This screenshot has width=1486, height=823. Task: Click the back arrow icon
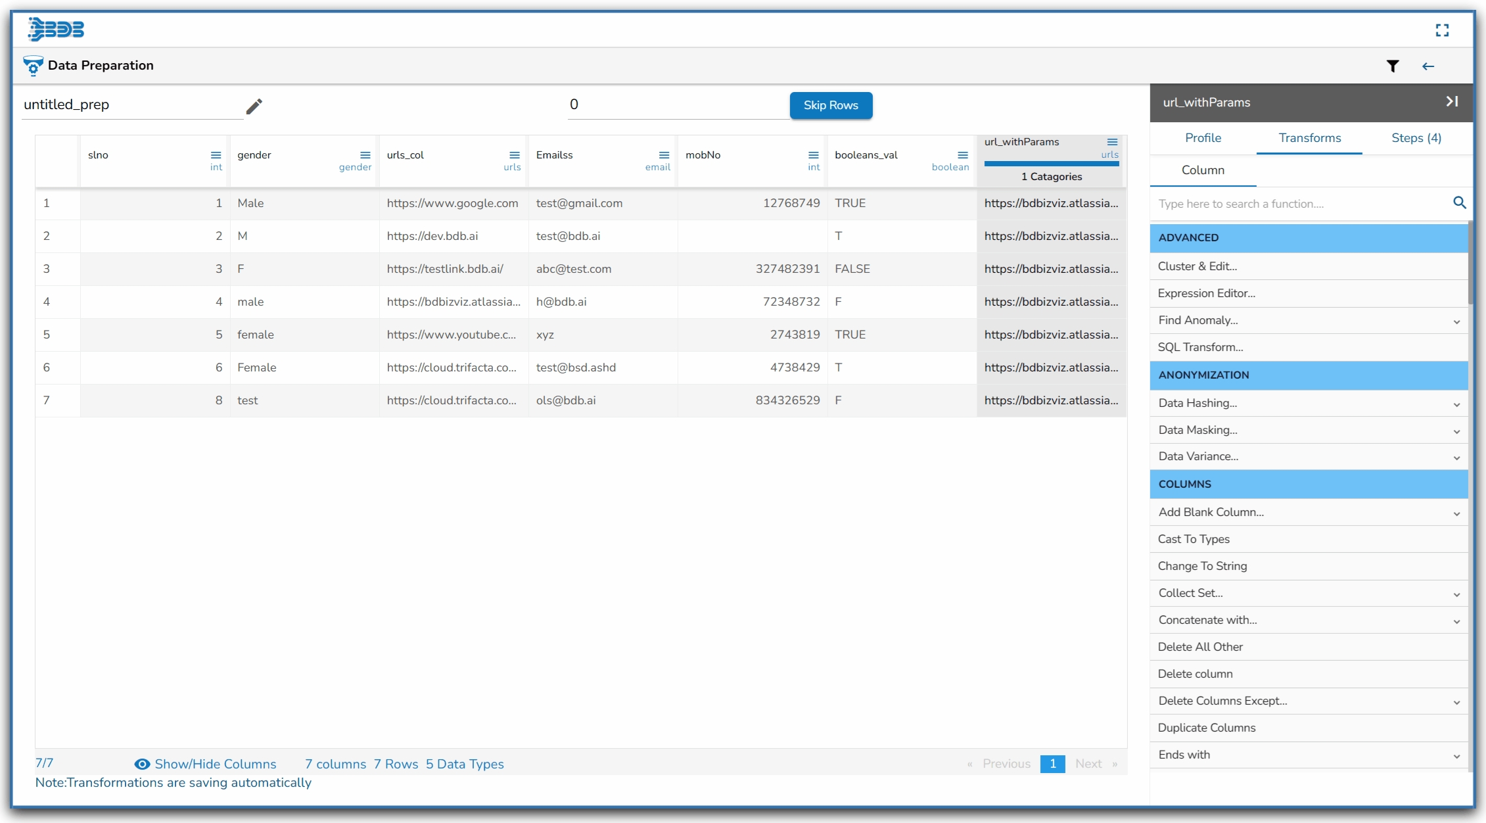(1428, 66)
